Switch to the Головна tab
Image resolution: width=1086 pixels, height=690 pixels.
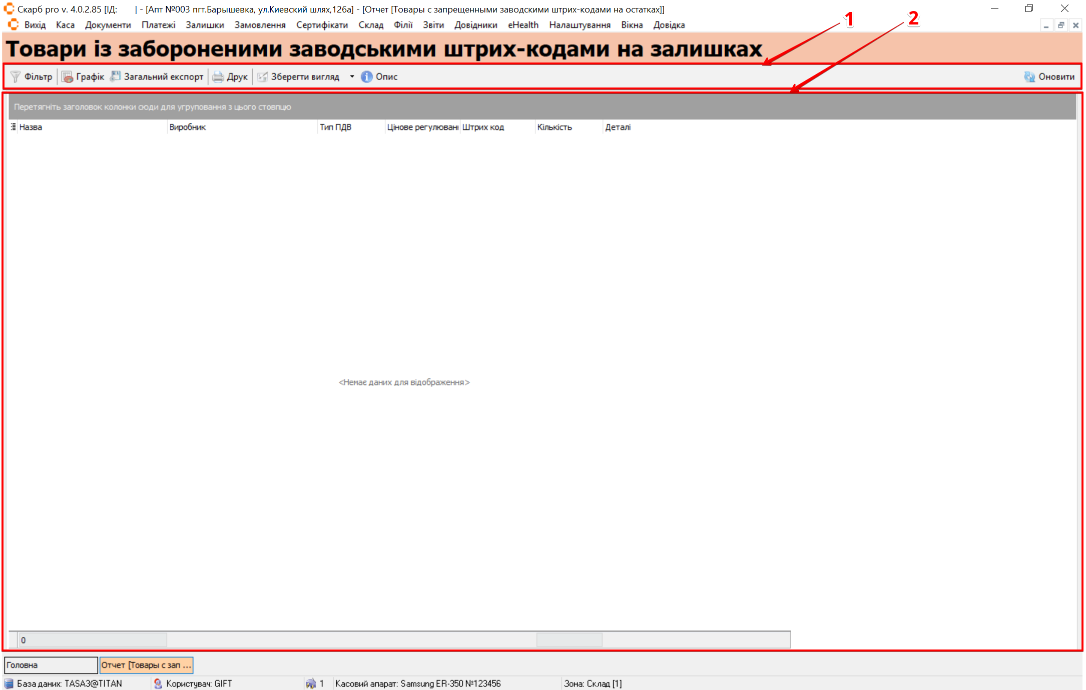(x=51, y=665)
